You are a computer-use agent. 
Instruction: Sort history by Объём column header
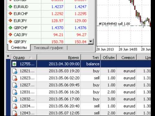[108, 58]
